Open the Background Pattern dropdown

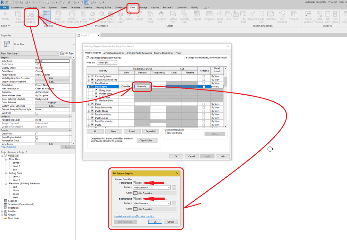click(x=152, y=203)
